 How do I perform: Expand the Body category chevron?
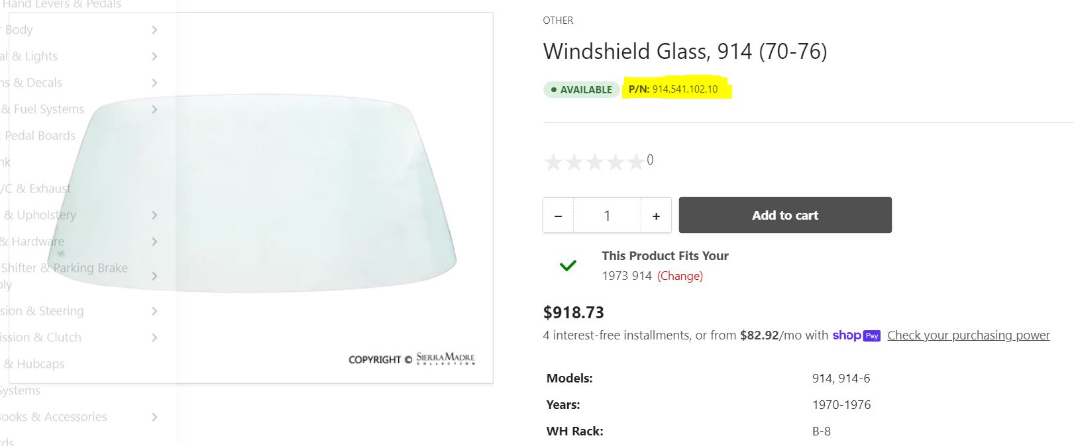point(154,30)
